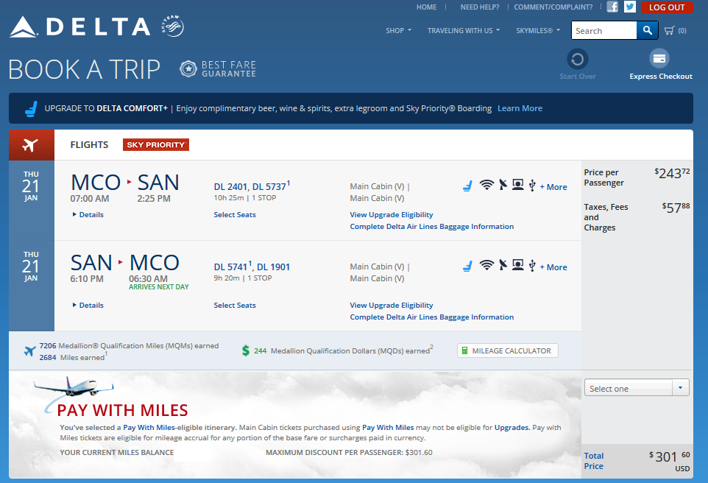Click the Start Over circular arrow icon
The height and width of the screenshot is (483, 708).
tap(578, 59)
